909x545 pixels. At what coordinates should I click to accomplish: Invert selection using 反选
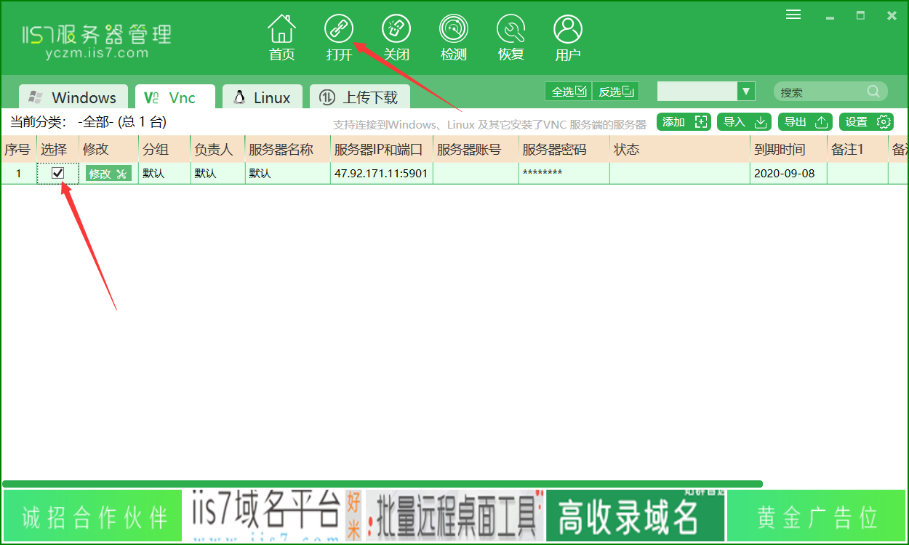coord(615,91)
